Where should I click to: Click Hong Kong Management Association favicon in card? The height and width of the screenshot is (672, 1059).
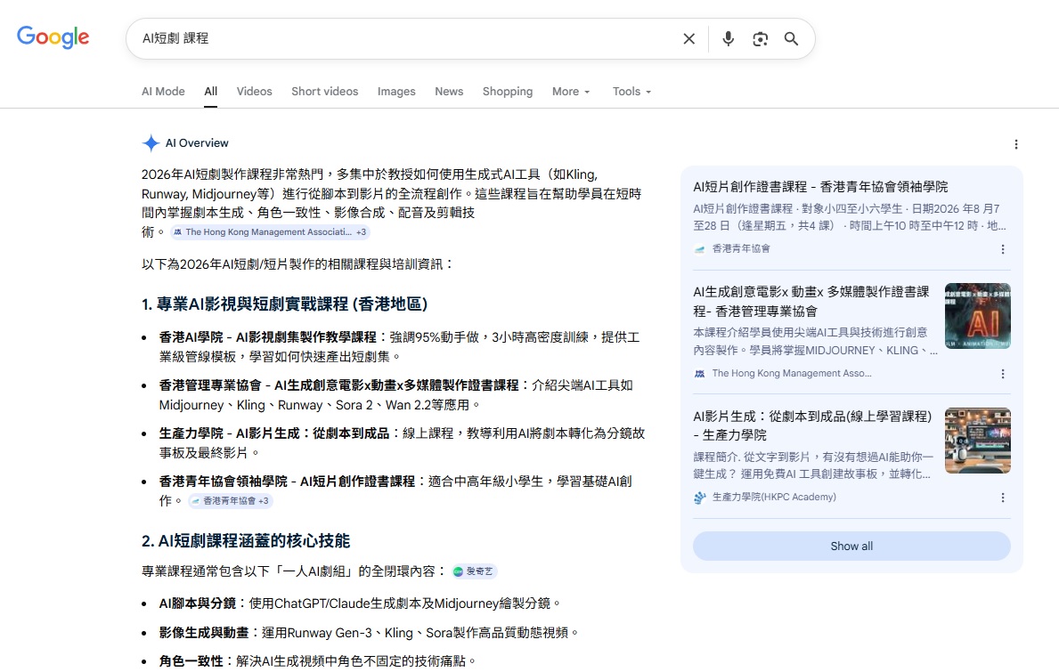(x=700, y=374)
